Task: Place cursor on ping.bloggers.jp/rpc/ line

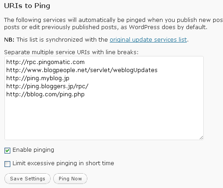Action: pos(47,86)
